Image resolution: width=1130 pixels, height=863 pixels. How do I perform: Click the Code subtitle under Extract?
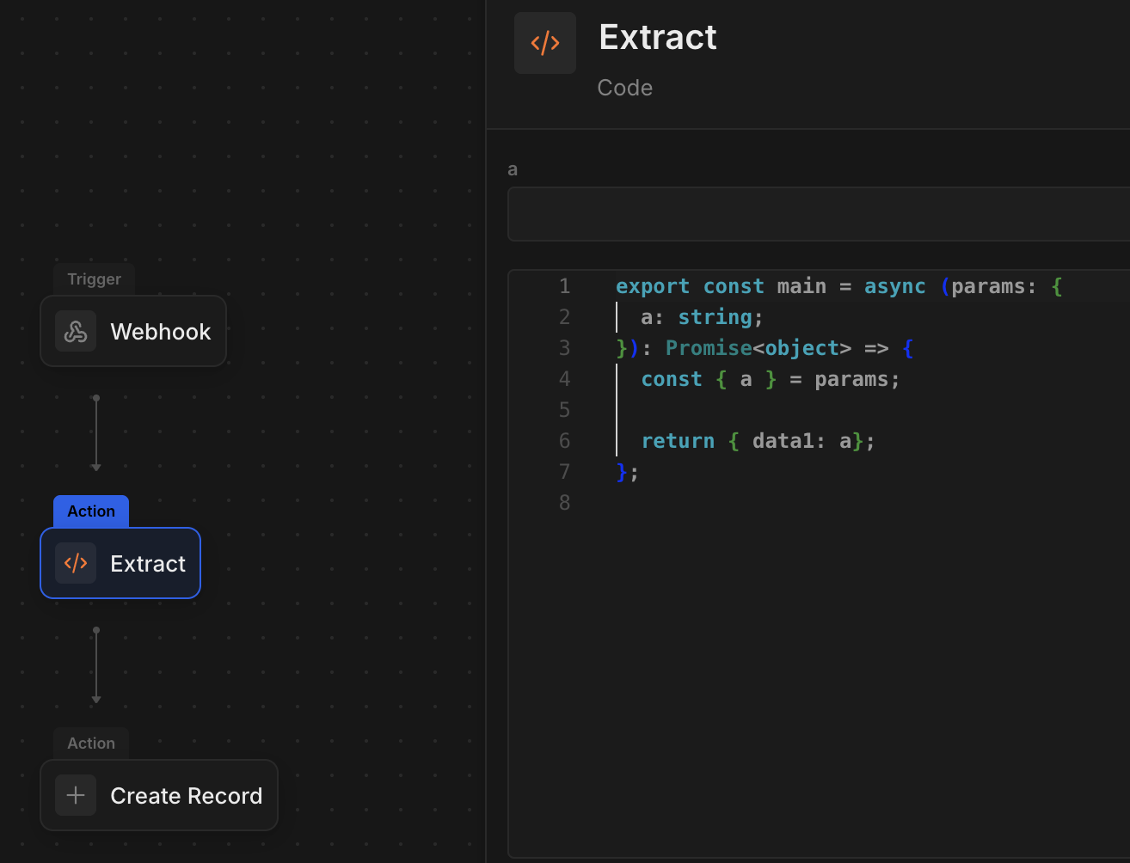625,88
